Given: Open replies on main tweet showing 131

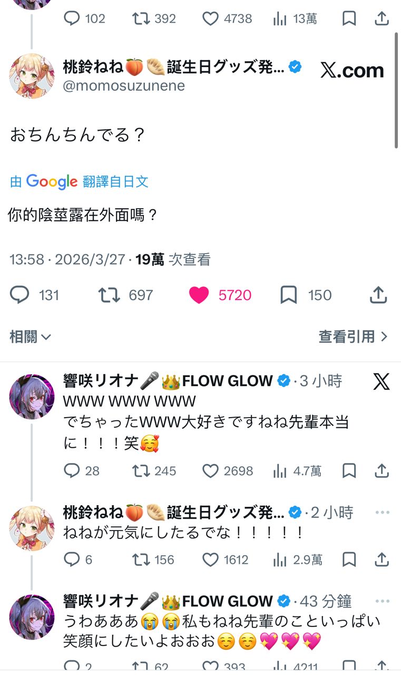Looking at the screenshot, I should click(x=19, y=295).
